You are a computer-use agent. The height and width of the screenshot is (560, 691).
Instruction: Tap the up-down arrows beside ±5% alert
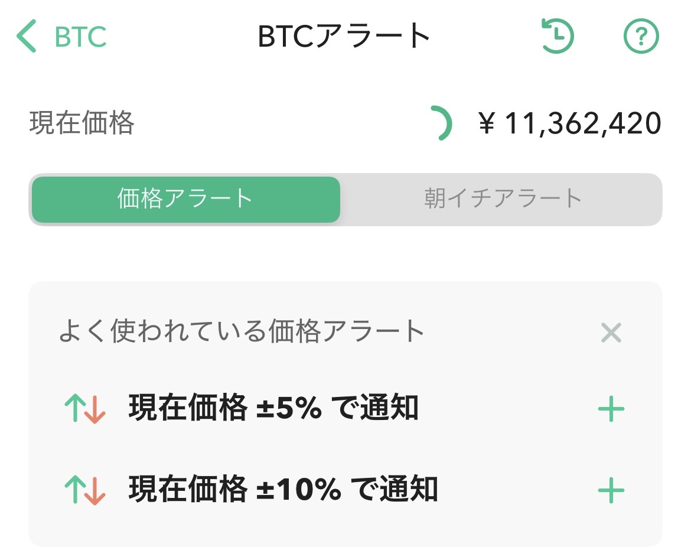click(x=84, y=409)
